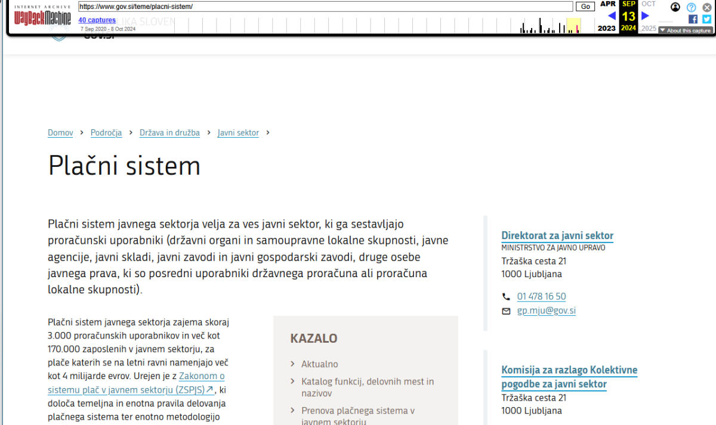Select the APR 2023 capture month
This screenshot has width=716, height=425.
[x=607, y=16]
